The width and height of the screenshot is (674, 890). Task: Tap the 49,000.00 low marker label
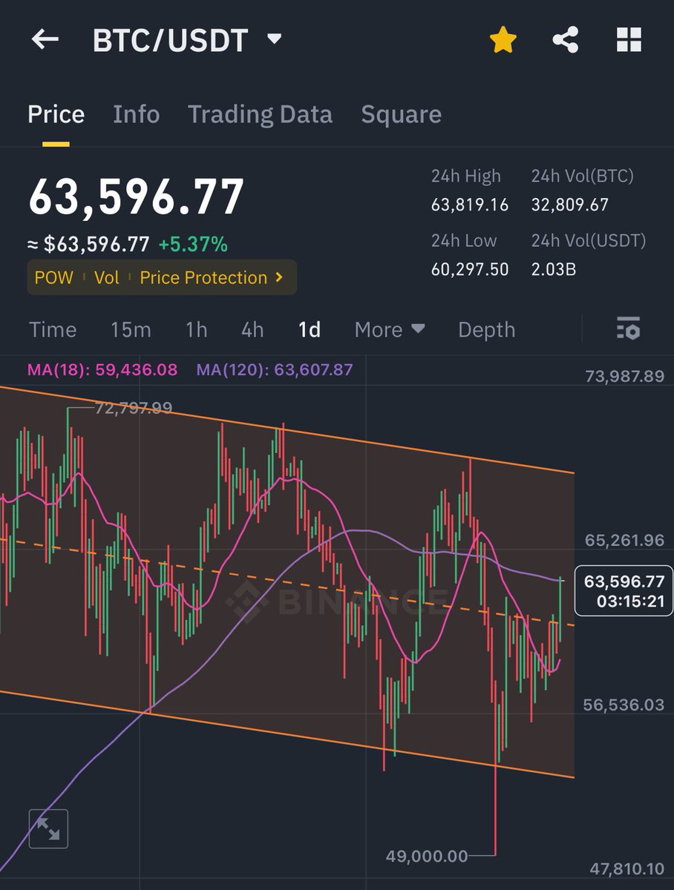tap(427, 857)
